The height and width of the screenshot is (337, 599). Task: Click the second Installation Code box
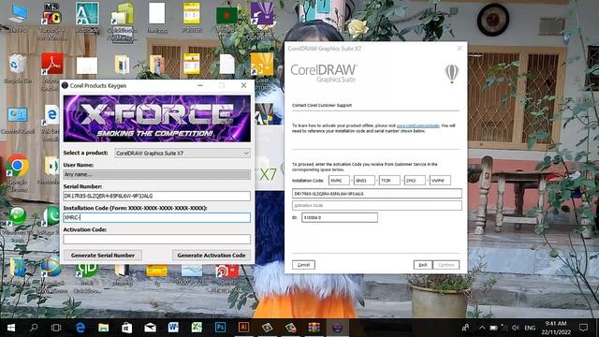(x=364, y=181)
